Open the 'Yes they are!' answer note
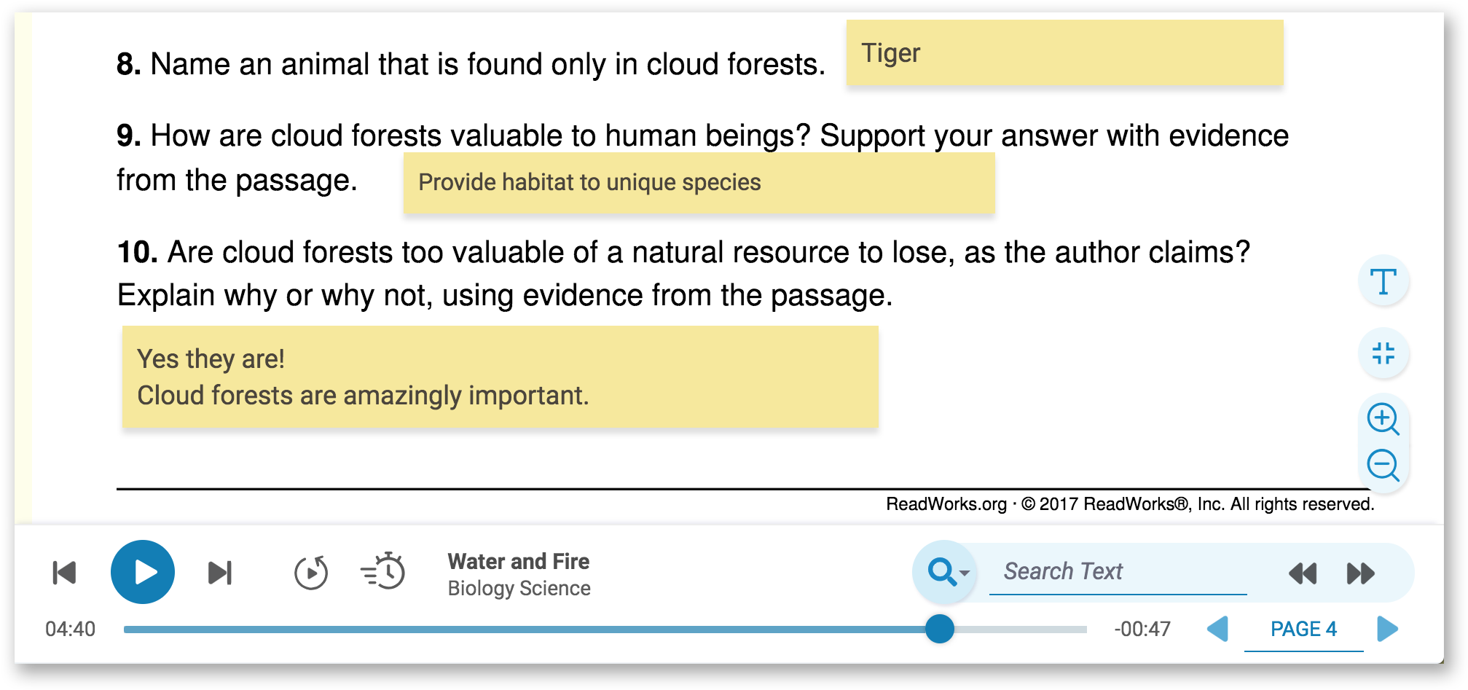Screen dimensions: 1468x690 pos(500,377)
